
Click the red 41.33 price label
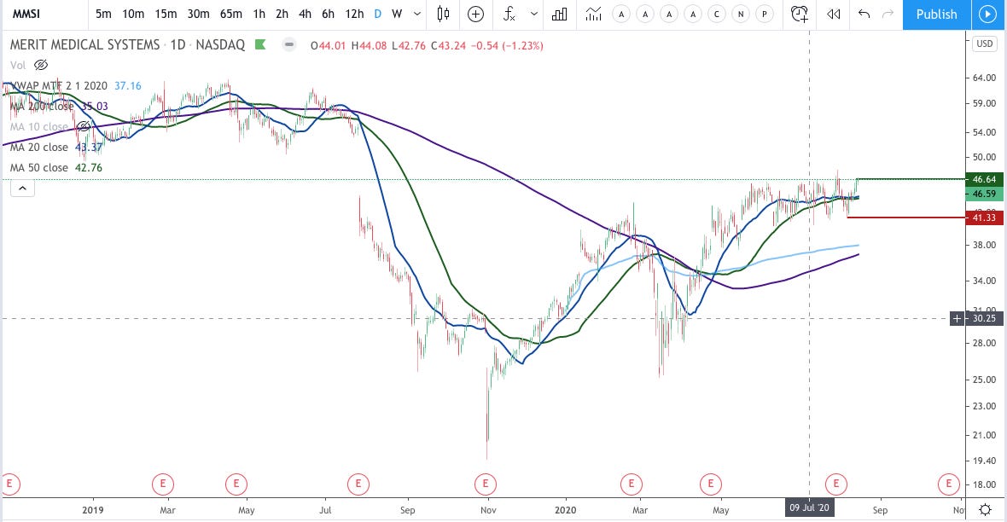click(984, 217)
